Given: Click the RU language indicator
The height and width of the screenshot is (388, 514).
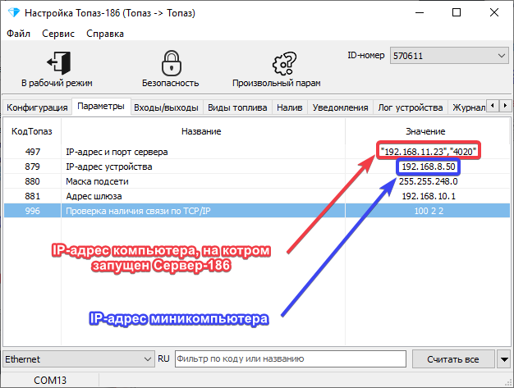Looking at the screenshot, I should (x=163, y=358).
